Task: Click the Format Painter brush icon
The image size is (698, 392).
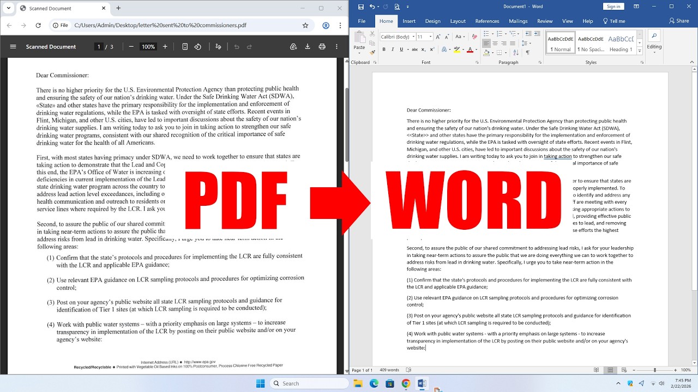Action: pos(374,52)
